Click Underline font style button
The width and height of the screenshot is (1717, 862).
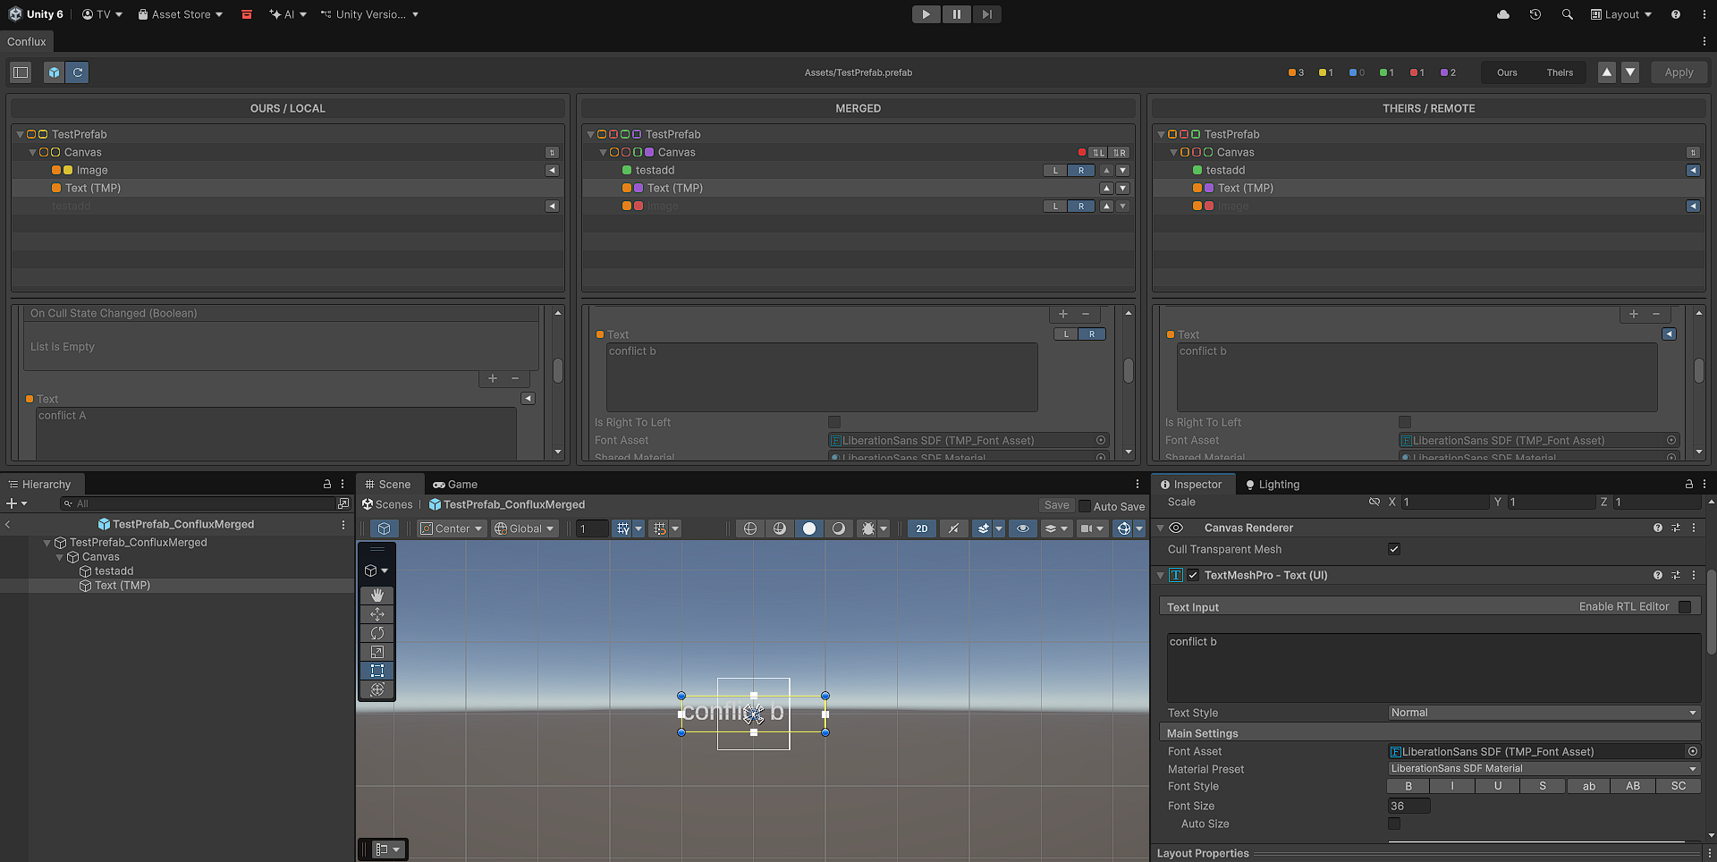click(x=1498, y=786)
